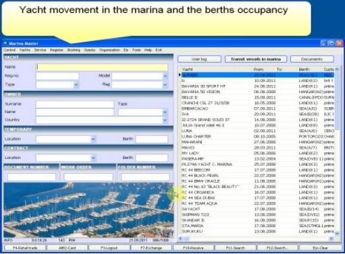This screenshot has width=345, height=254.
Task: Click the Card button in bottom bar
Action: point(67,248)
